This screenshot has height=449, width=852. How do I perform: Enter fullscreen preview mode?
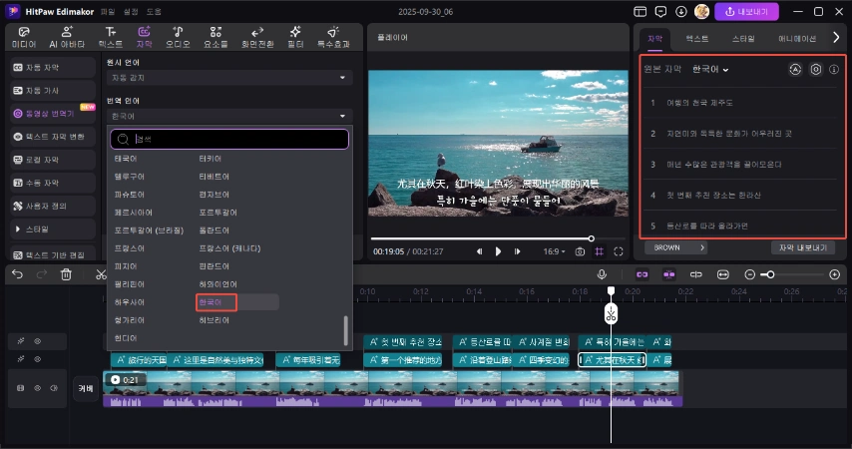pos(619,251)
